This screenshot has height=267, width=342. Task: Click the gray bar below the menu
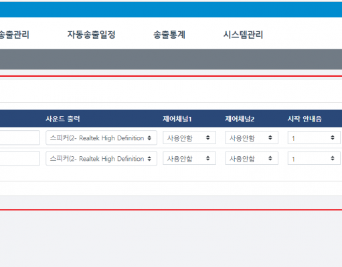pyautogui.click(x=171, y=59)
